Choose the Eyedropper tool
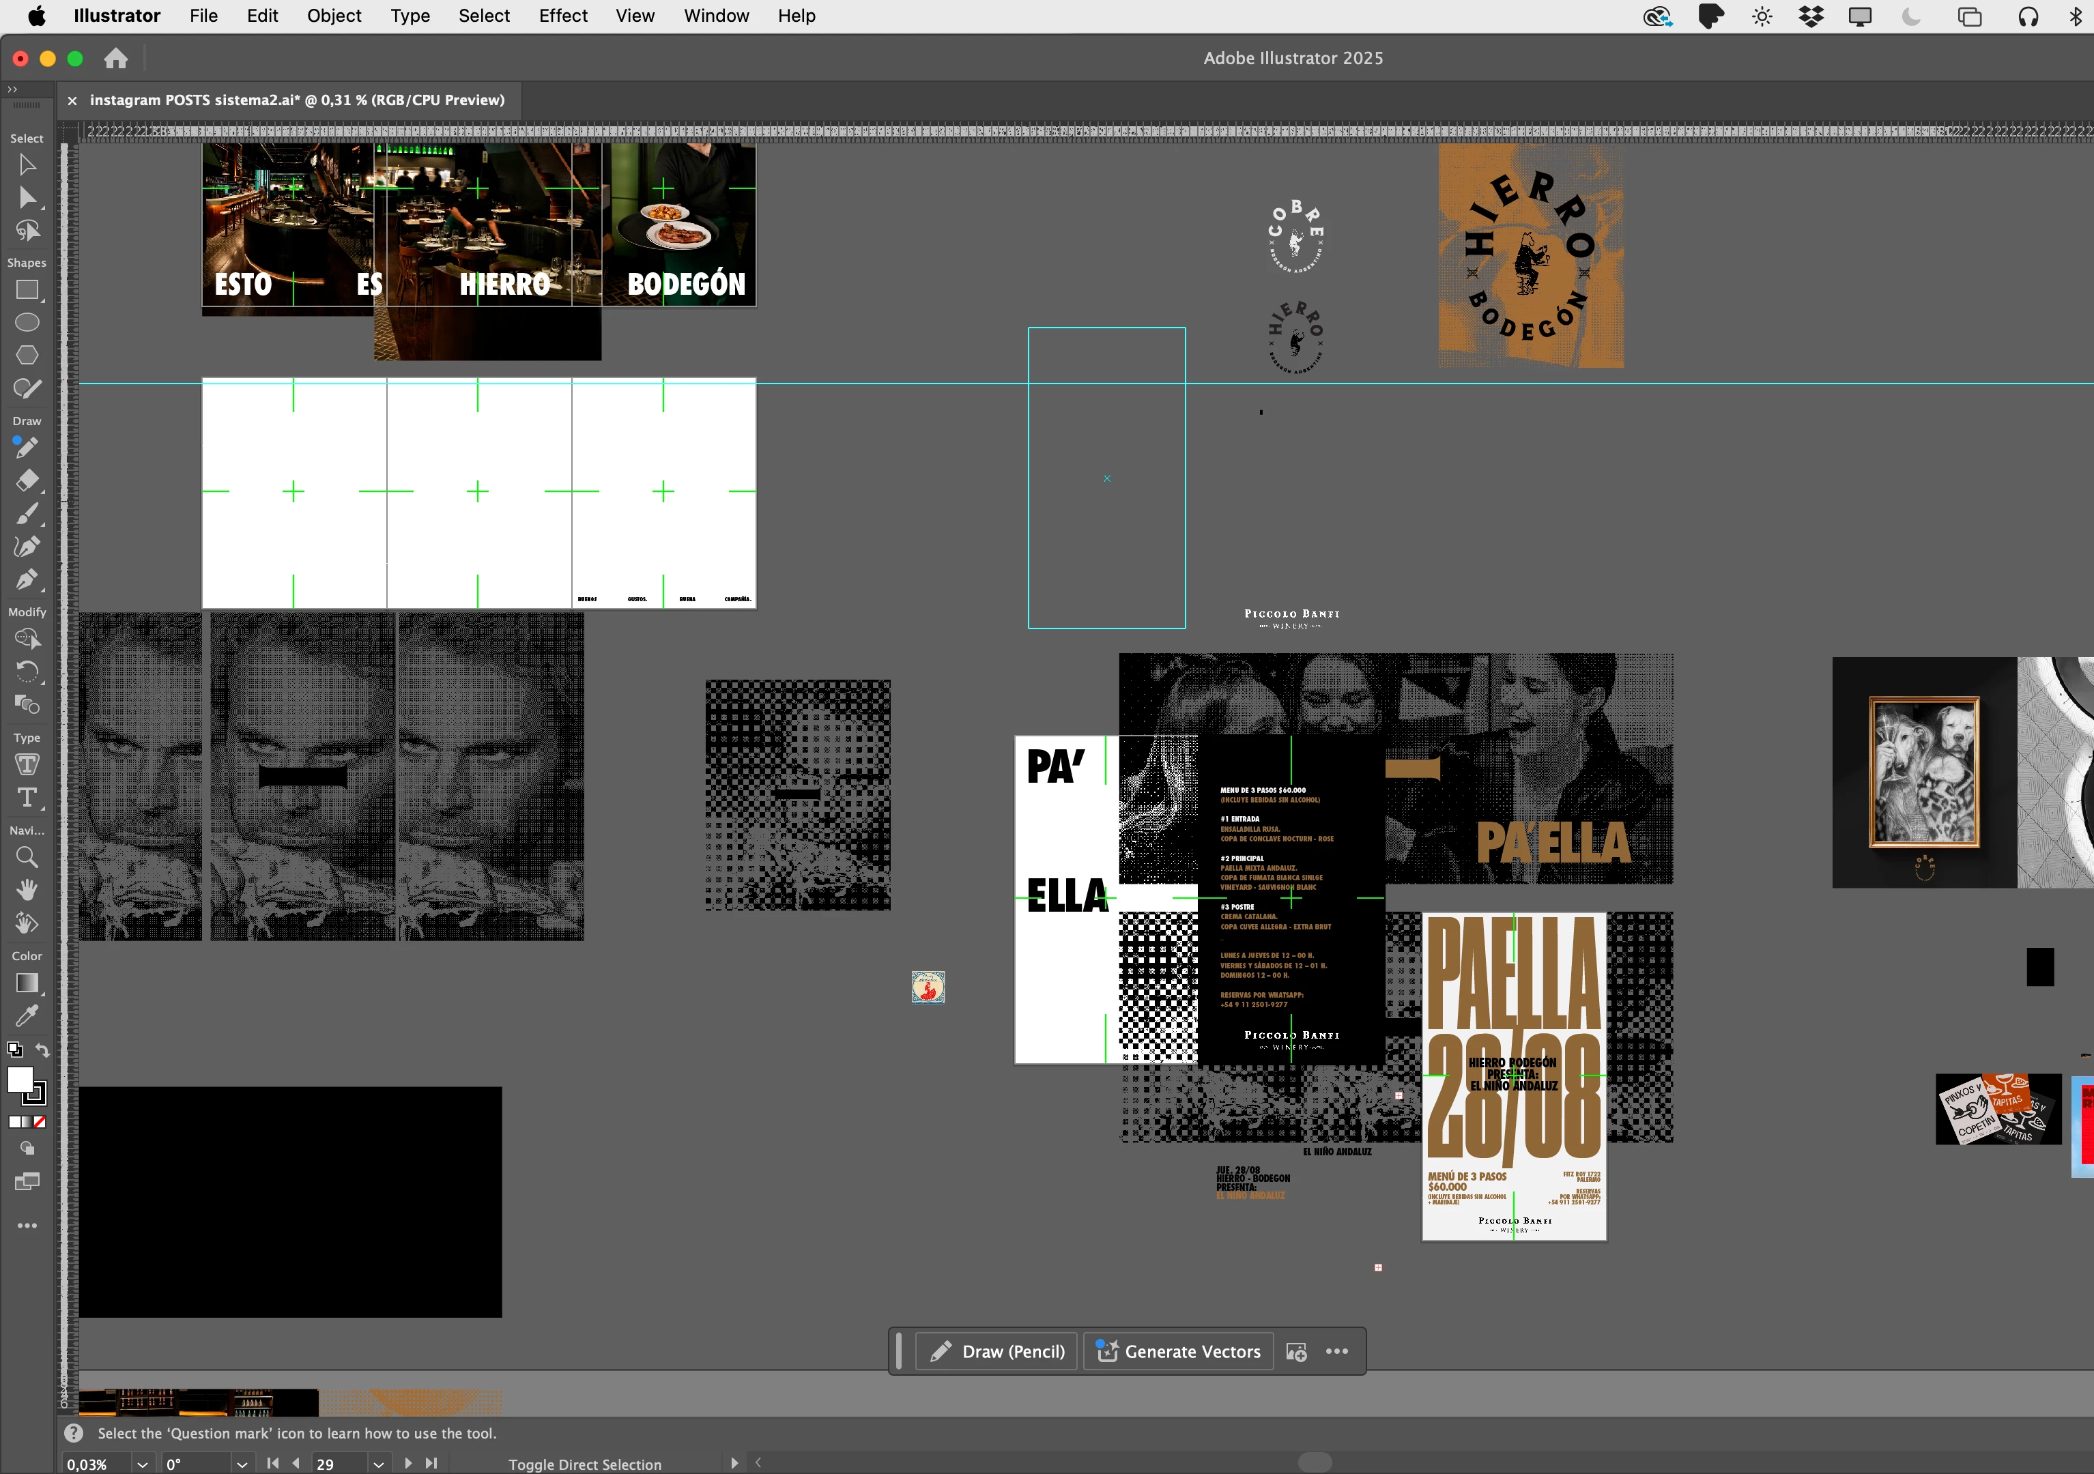 pos(27,1016)
